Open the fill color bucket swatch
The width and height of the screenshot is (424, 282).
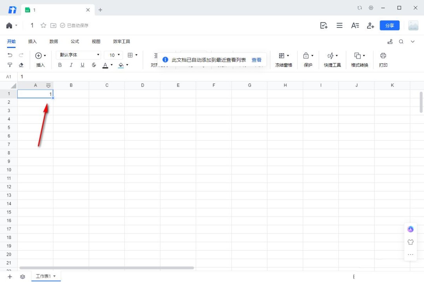121,65
